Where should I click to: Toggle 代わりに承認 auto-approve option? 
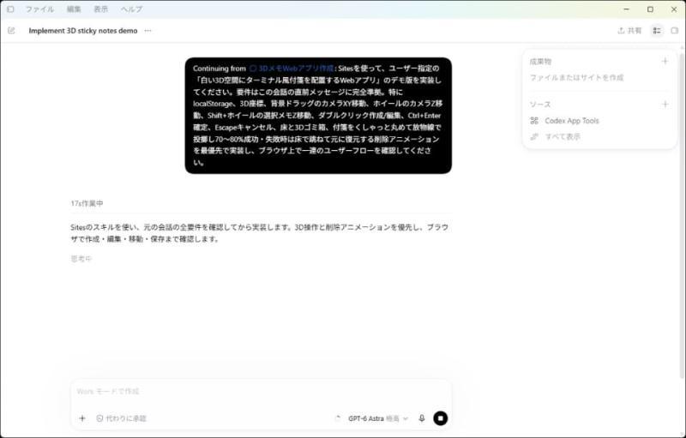121,418
